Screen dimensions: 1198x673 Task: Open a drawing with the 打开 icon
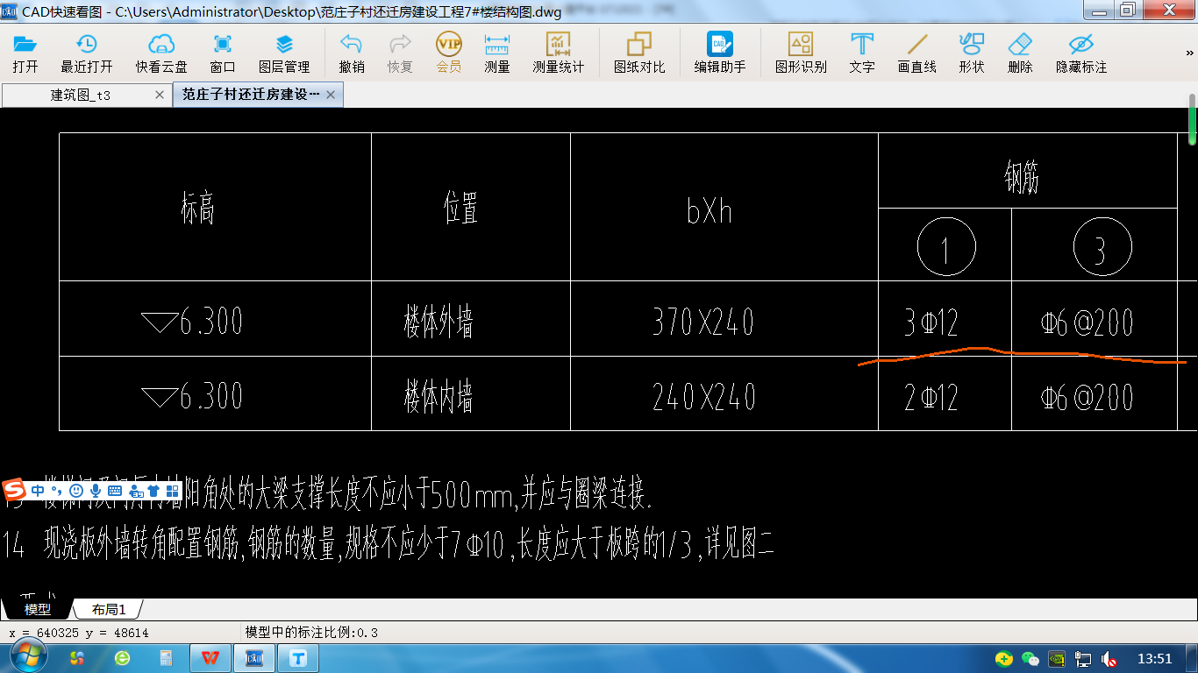25,53
